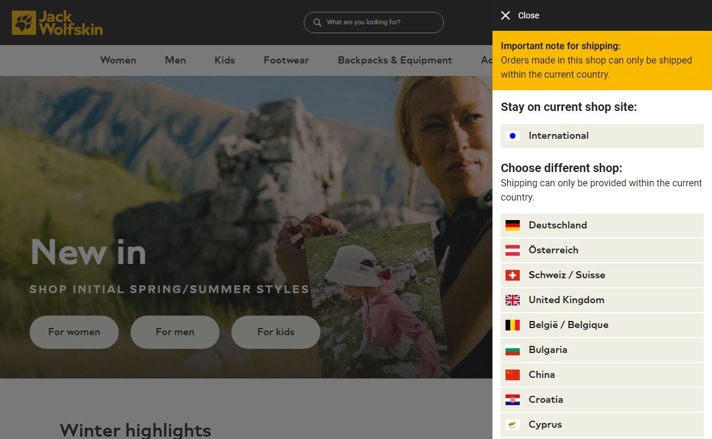Click the Chinese flag icon
This screenshot has width=712, height=439.
513,375
